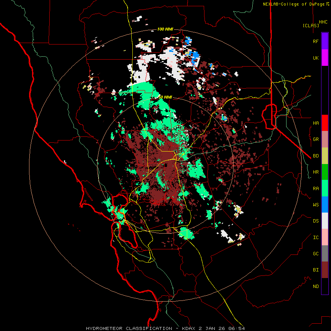Click the DS legend label
The image size is (331, 331).
point(316,221)
